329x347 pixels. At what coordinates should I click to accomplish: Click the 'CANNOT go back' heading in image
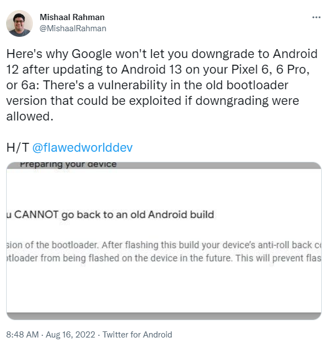point(110,215)
